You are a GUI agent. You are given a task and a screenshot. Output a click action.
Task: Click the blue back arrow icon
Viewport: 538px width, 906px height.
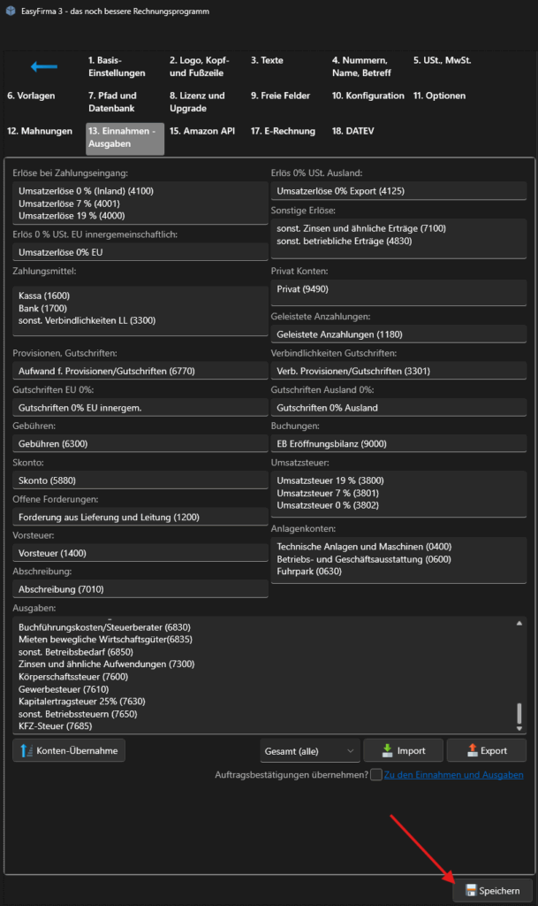tap(43, 66)
